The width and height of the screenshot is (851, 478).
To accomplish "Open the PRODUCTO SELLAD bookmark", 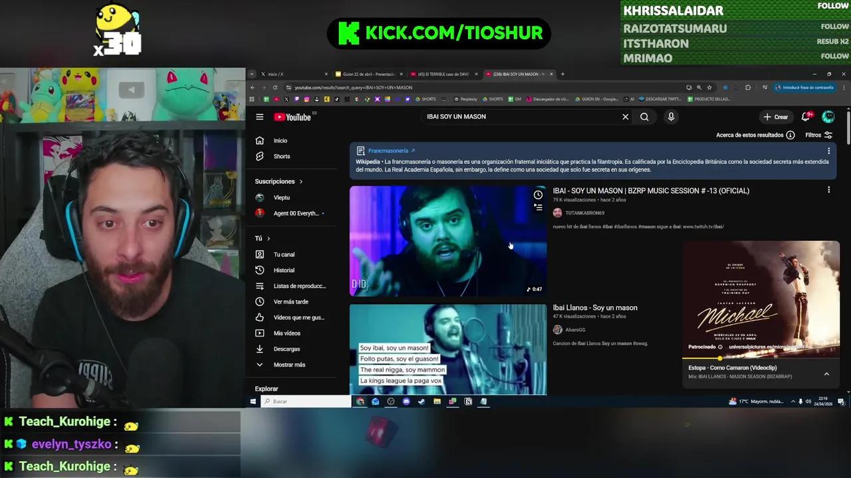I will coord(709,99).
